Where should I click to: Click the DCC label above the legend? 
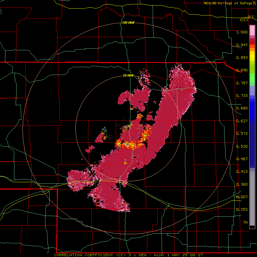pos(251,17)
